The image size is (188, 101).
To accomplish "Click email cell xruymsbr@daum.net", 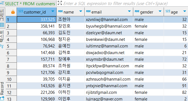I will coord(109,59).
